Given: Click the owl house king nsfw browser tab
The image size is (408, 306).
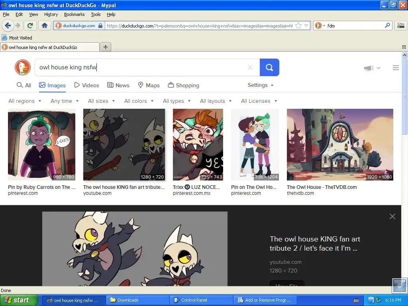Looking at the screenshot, I should point(50,47).
